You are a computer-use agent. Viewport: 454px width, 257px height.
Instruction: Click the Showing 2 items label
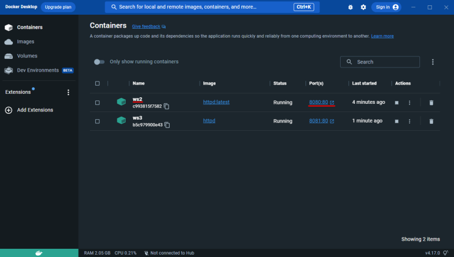(421, 239)
